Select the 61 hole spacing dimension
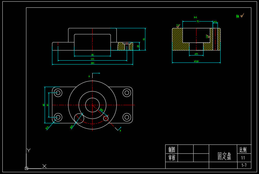This screenshot has width=259, height=174. coord(48,105)
